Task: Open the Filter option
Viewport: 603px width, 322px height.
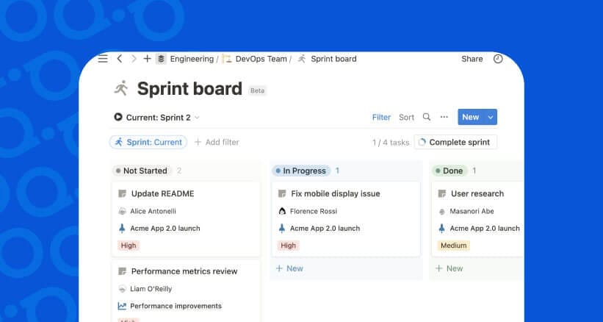Action: pyautogui.click(x=381, y=117)
